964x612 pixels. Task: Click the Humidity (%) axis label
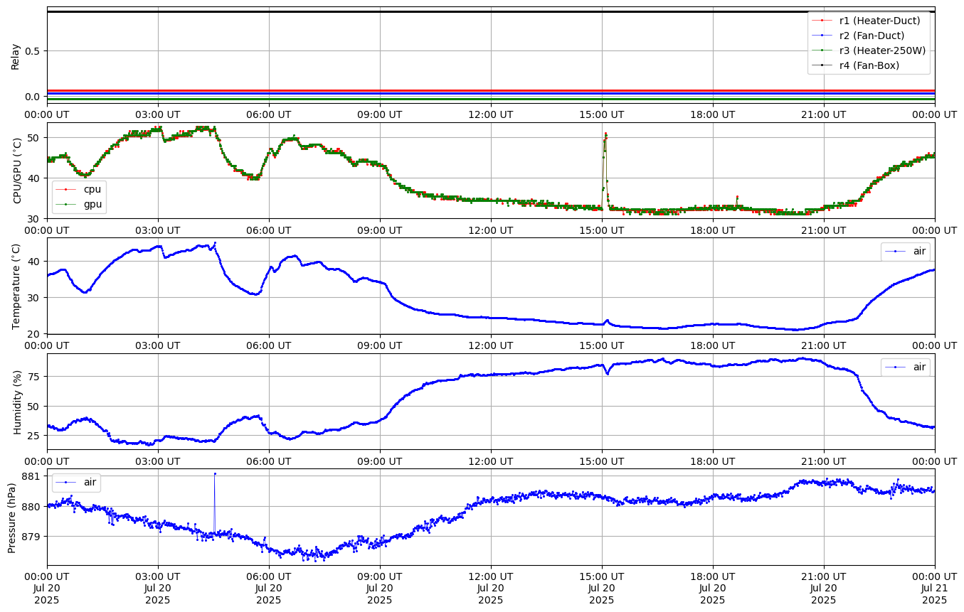(x=18, y=402)
